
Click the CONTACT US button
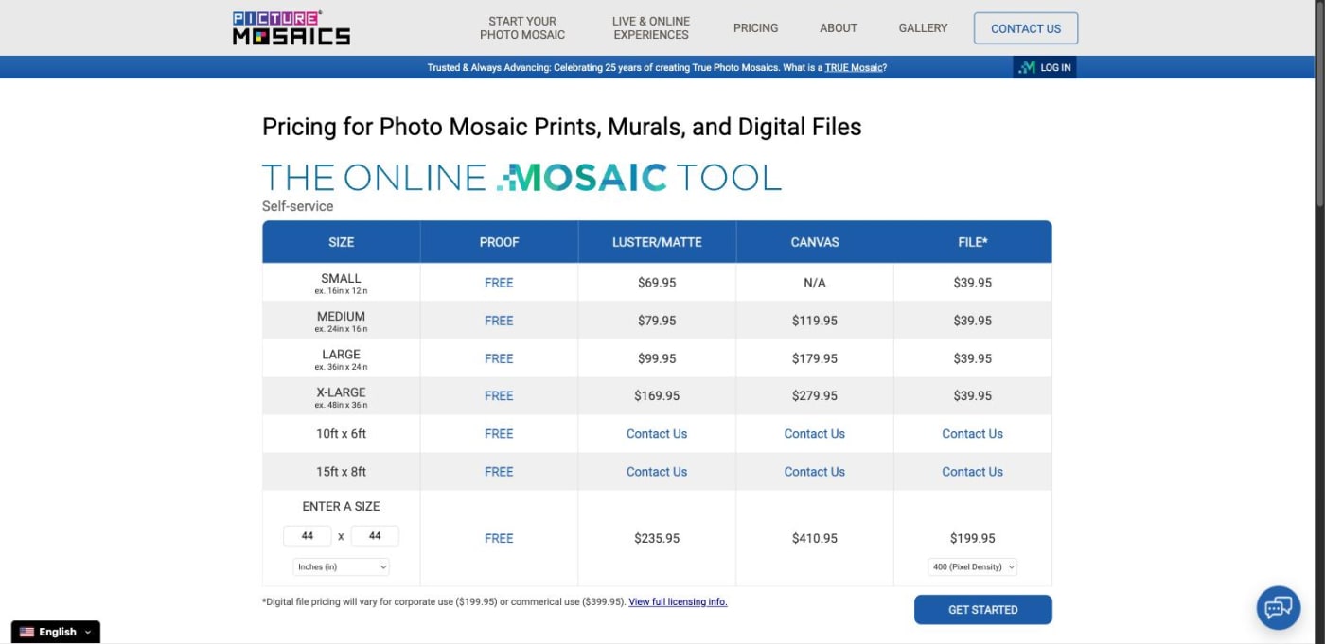1026,28
